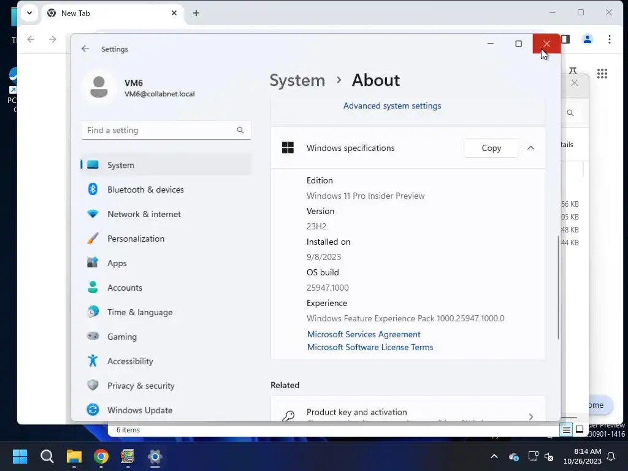
Task: Show hidden system tray icons
Action: [494, 456]
